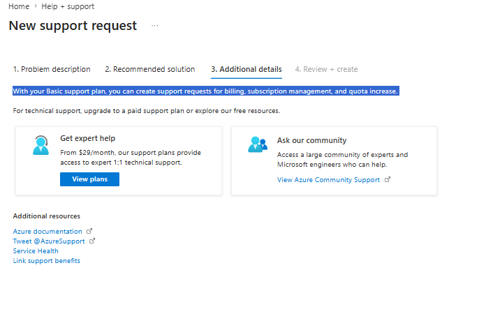Click the Ask our community heading

[311, 140]
